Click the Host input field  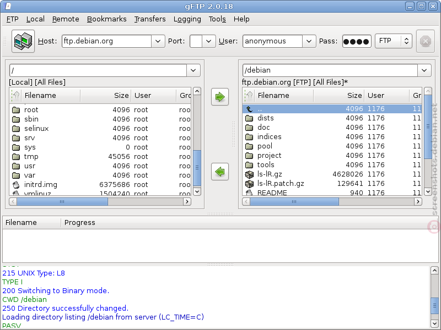click(106, 41)
